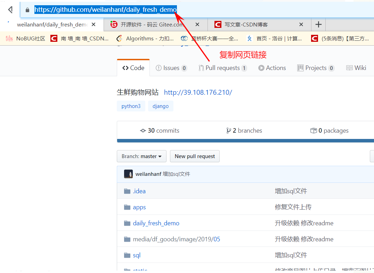Click the folder icon beside the .idea directory

pyautogui.click(x=127, y=191)
